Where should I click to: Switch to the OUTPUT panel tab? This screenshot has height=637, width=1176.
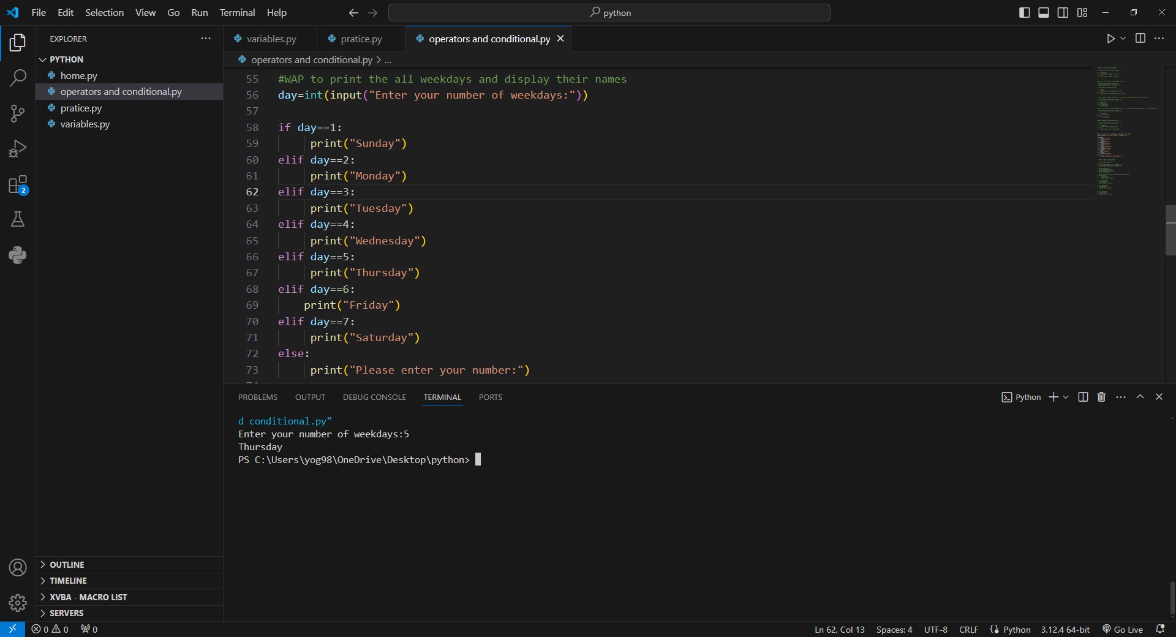311,397
